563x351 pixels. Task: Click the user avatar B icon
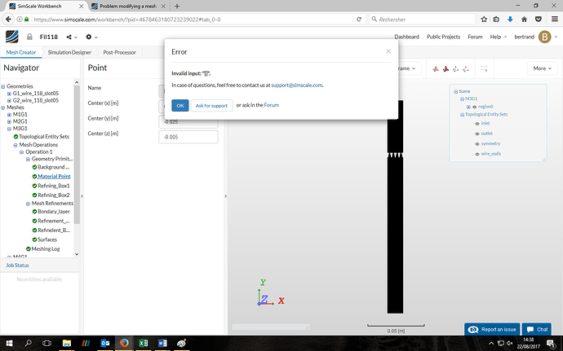pos(545,37)
